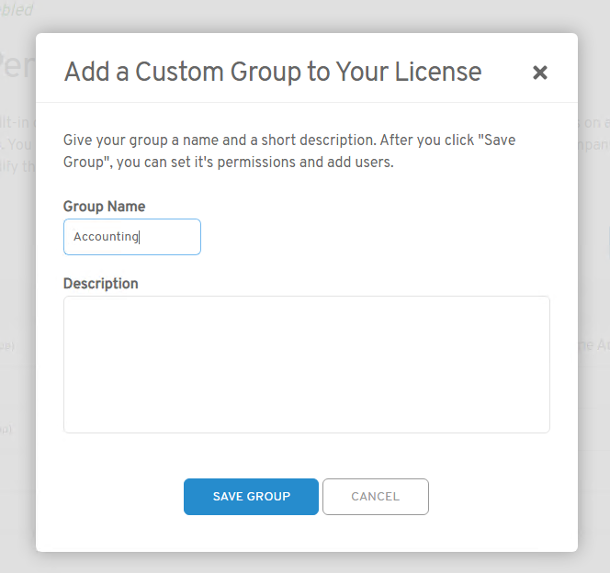Close the Add Custom Group dialog

pos(540,73)
